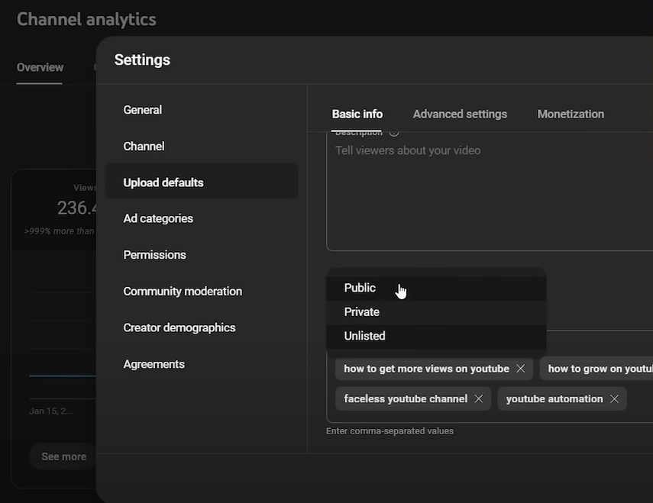Pick Unlisted in the visibility list
The height and width of the screenshot is (503, 653).
(x=364, y=336)
